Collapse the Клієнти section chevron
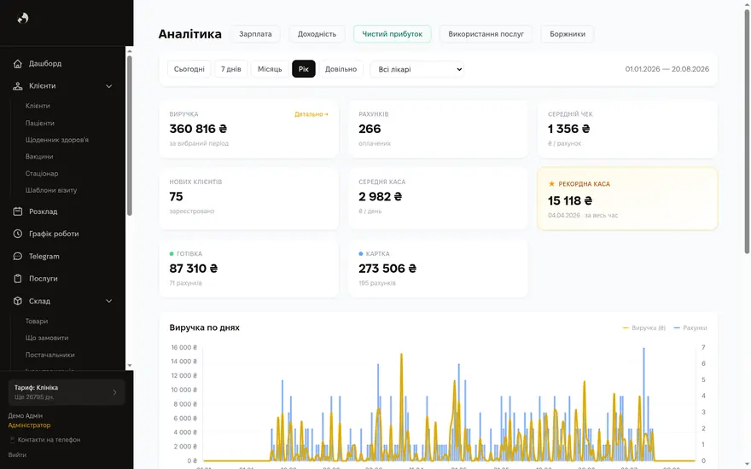The height and width of the screenshot is (469, 751). [x=108, y=86]
